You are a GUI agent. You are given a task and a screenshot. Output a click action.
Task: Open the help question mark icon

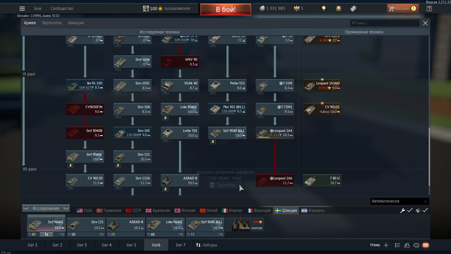429,9
